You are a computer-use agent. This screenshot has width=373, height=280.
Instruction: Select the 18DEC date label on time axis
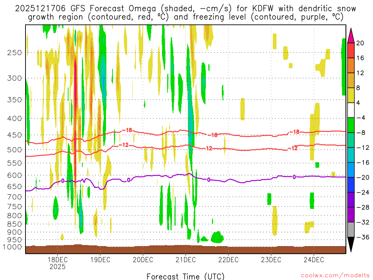57,260
